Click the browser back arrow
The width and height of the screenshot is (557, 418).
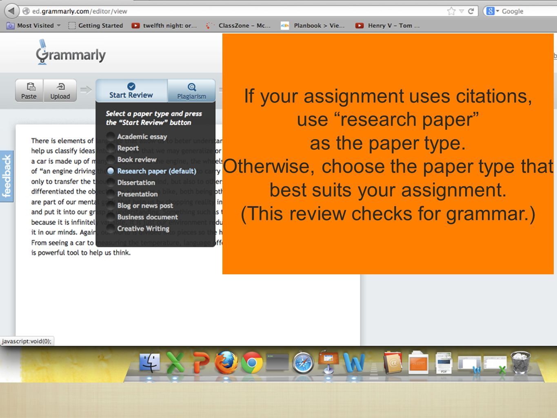pos(11,11)
